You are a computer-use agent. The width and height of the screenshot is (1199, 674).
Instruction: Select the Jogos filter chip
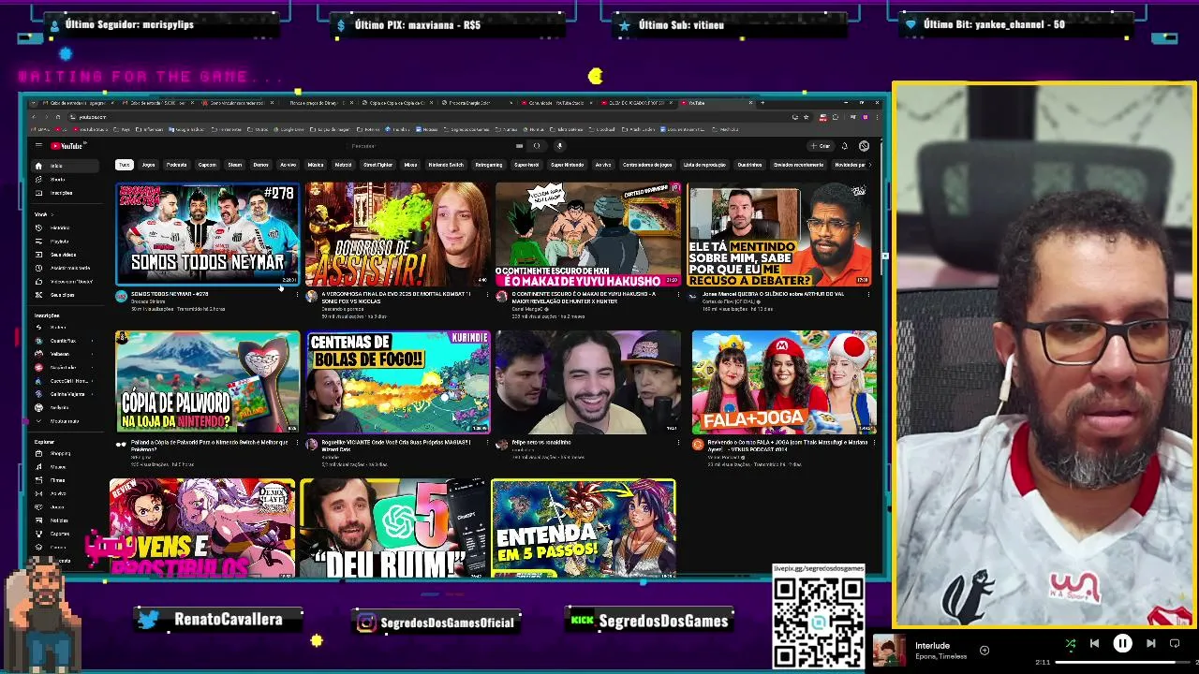coord(148,165)
